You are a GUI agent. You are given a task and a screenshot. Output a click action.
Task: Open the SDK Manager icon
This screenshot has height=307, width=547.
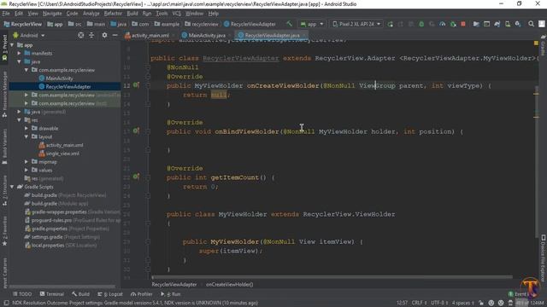[x=518, y=24]
